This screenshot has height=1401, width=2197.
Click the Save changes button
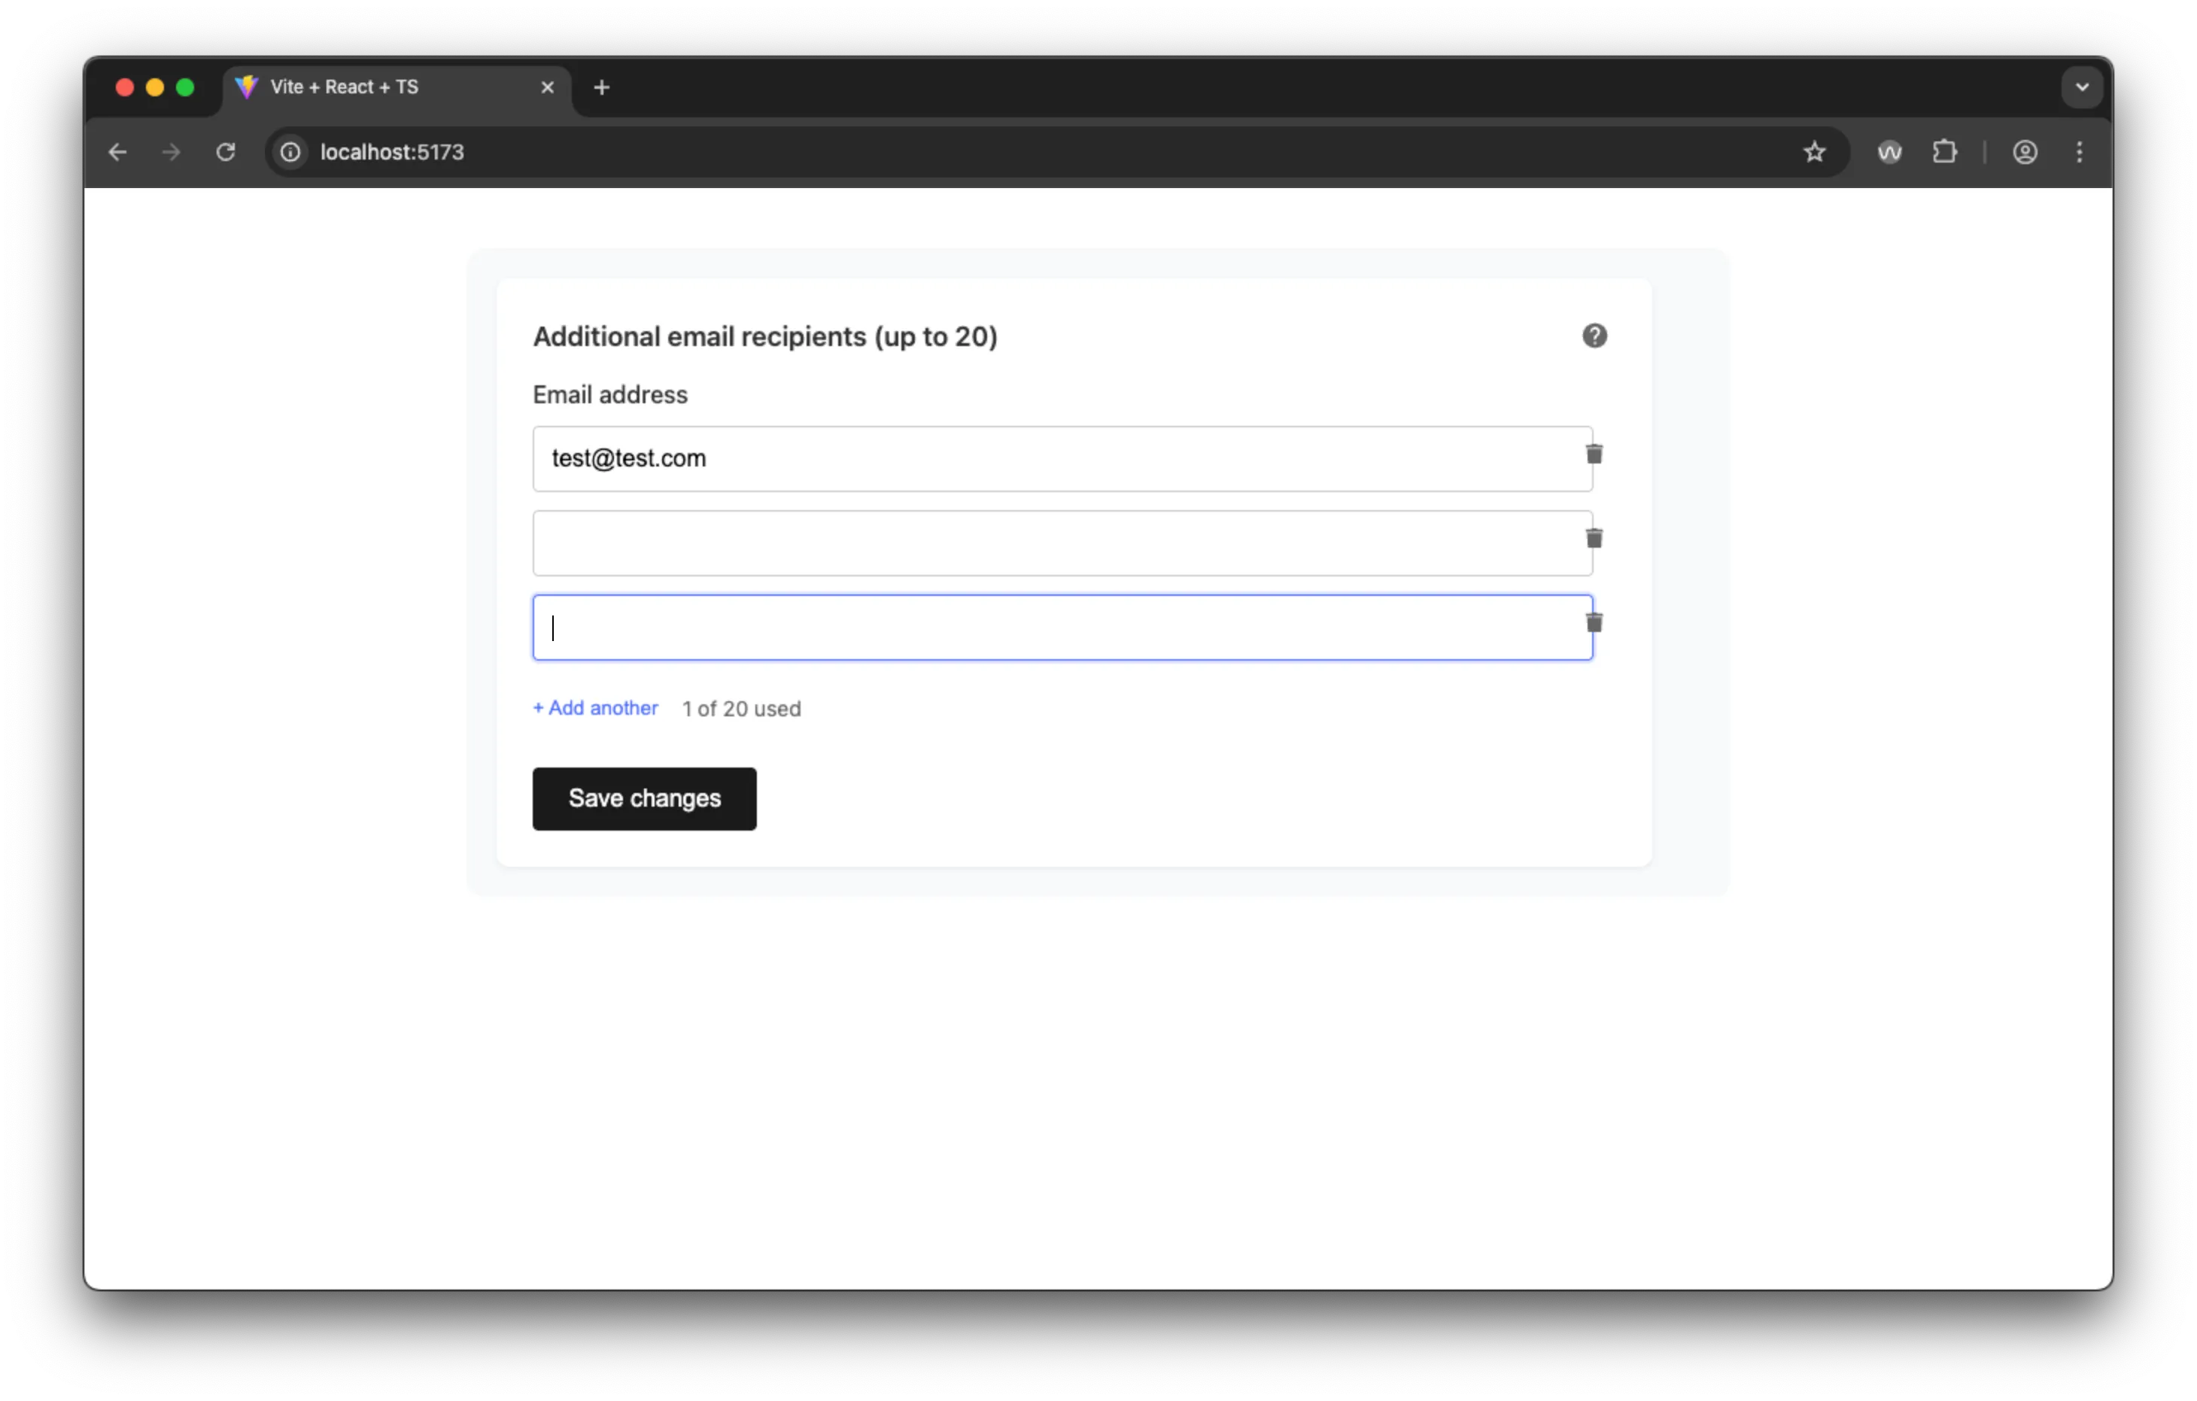point(643,798)
